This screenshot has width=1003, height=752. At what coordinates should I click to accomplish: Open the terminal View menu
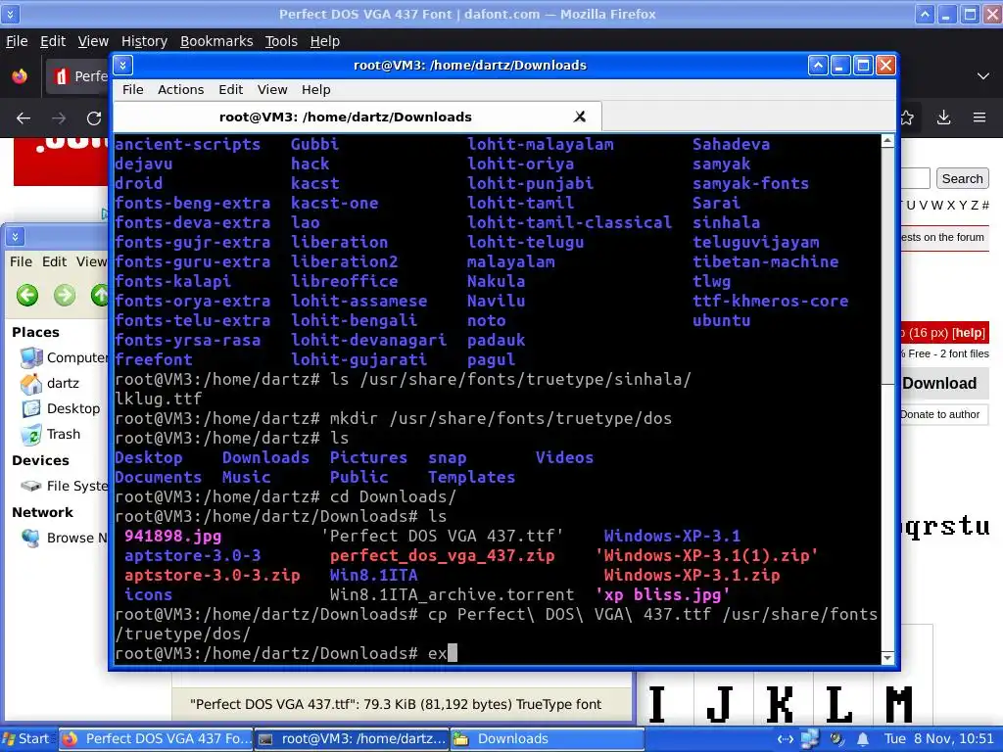click(272, 89)
